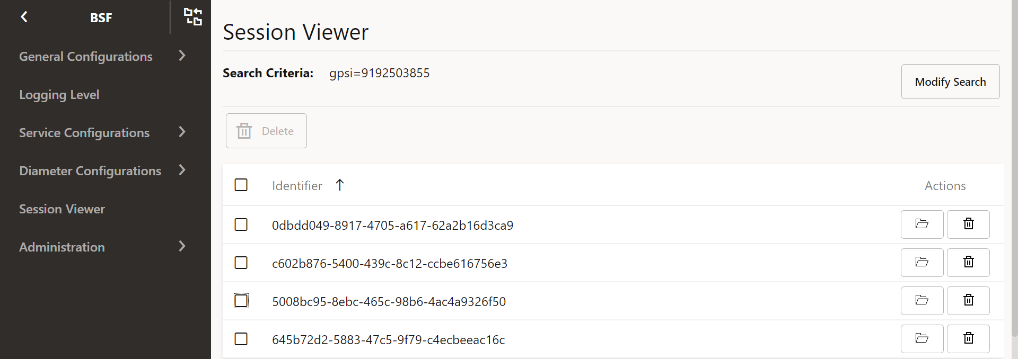This screenshot has width=1018, height=359.
Task: Open the first session's folder view icon
Action: (922, 224)
